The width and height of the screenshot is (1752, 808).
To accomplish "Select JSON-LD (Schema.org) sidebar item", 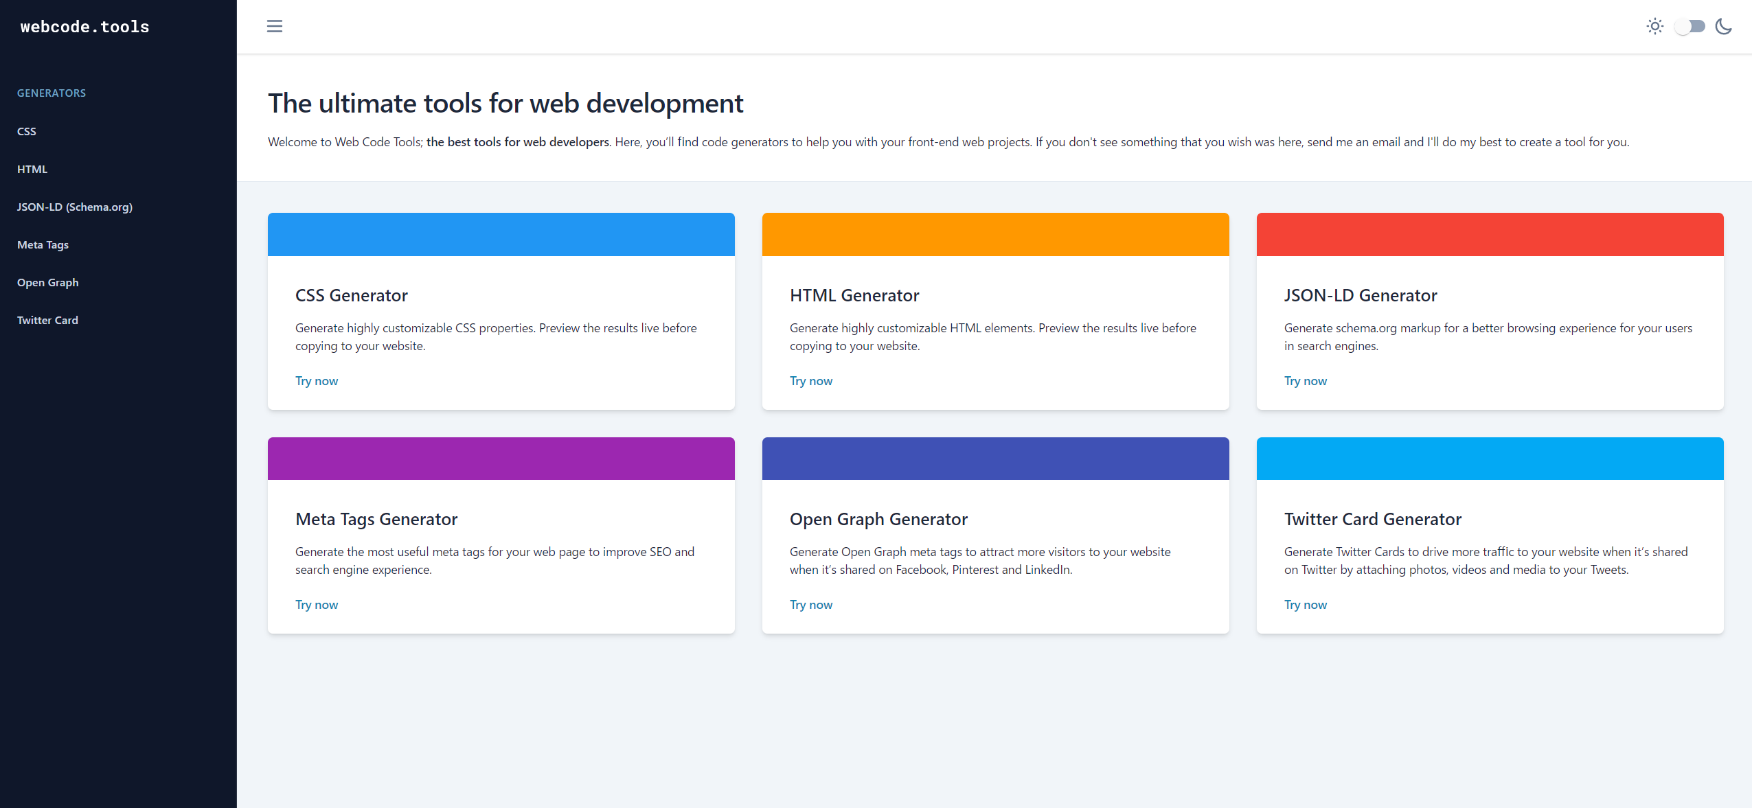I will 75,207.
